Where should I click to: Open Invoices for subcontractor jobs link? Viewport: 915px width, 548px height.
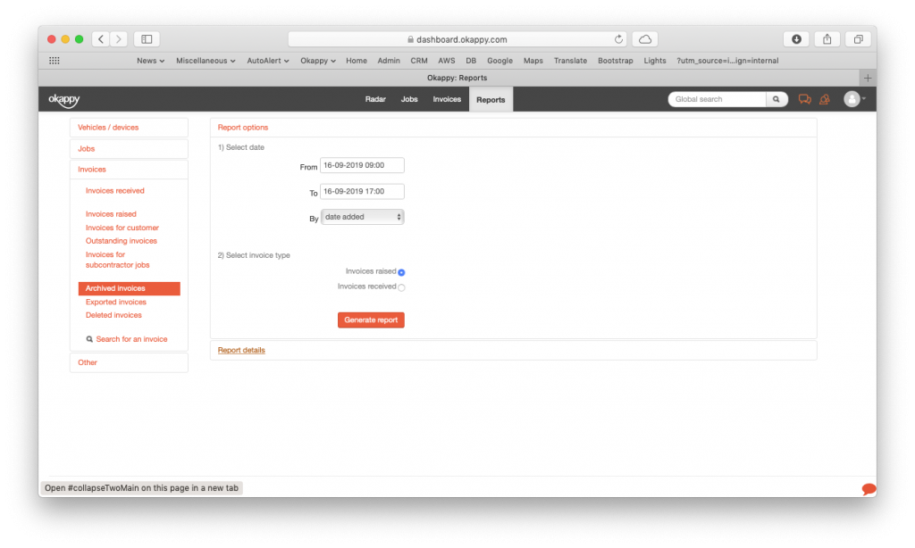pyautogui.click(x=117, y=260)
